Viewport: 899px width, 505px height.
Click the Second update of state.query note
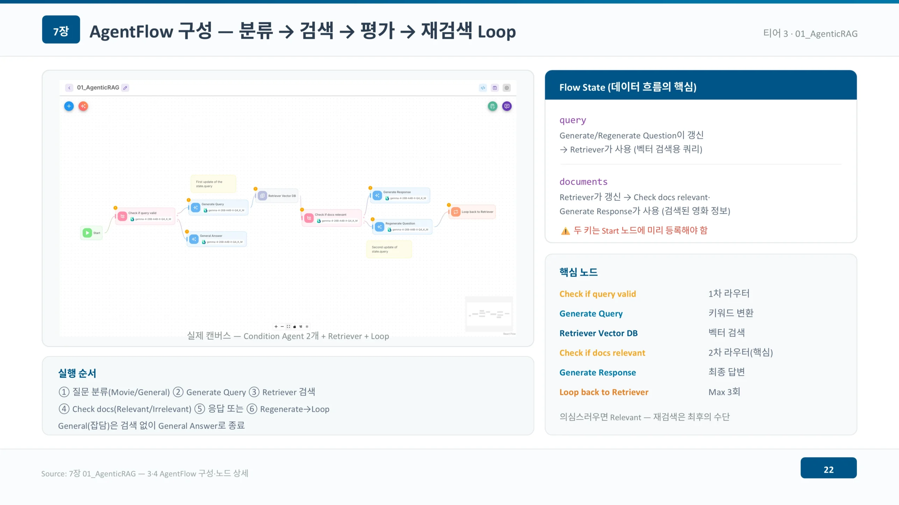coord(389,249)
